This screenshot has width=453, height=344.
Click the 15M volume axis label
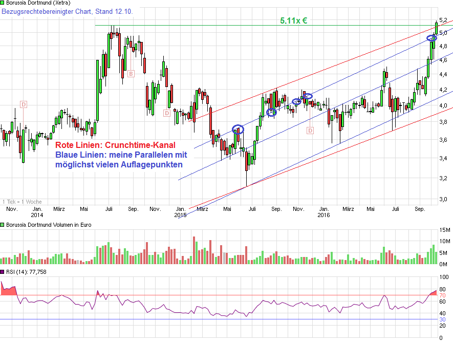click(445, 230)
